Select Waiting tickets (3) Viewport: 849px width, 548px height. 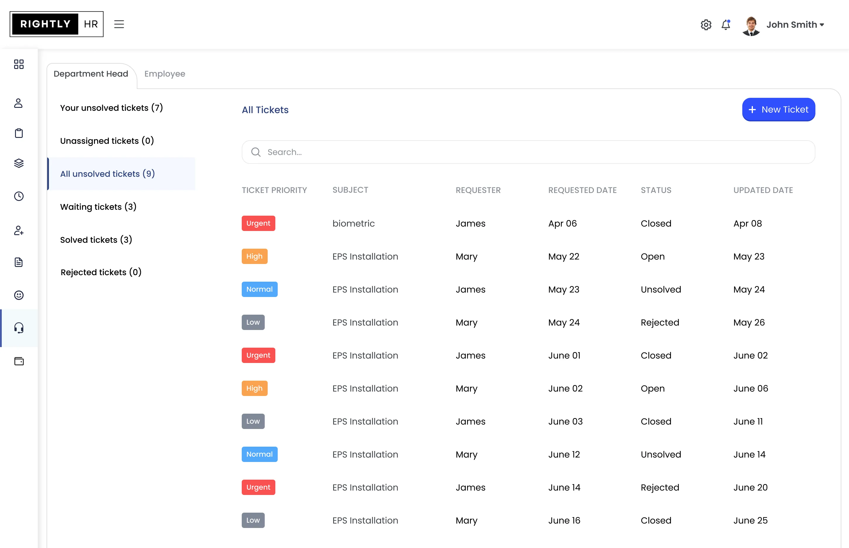98,207
